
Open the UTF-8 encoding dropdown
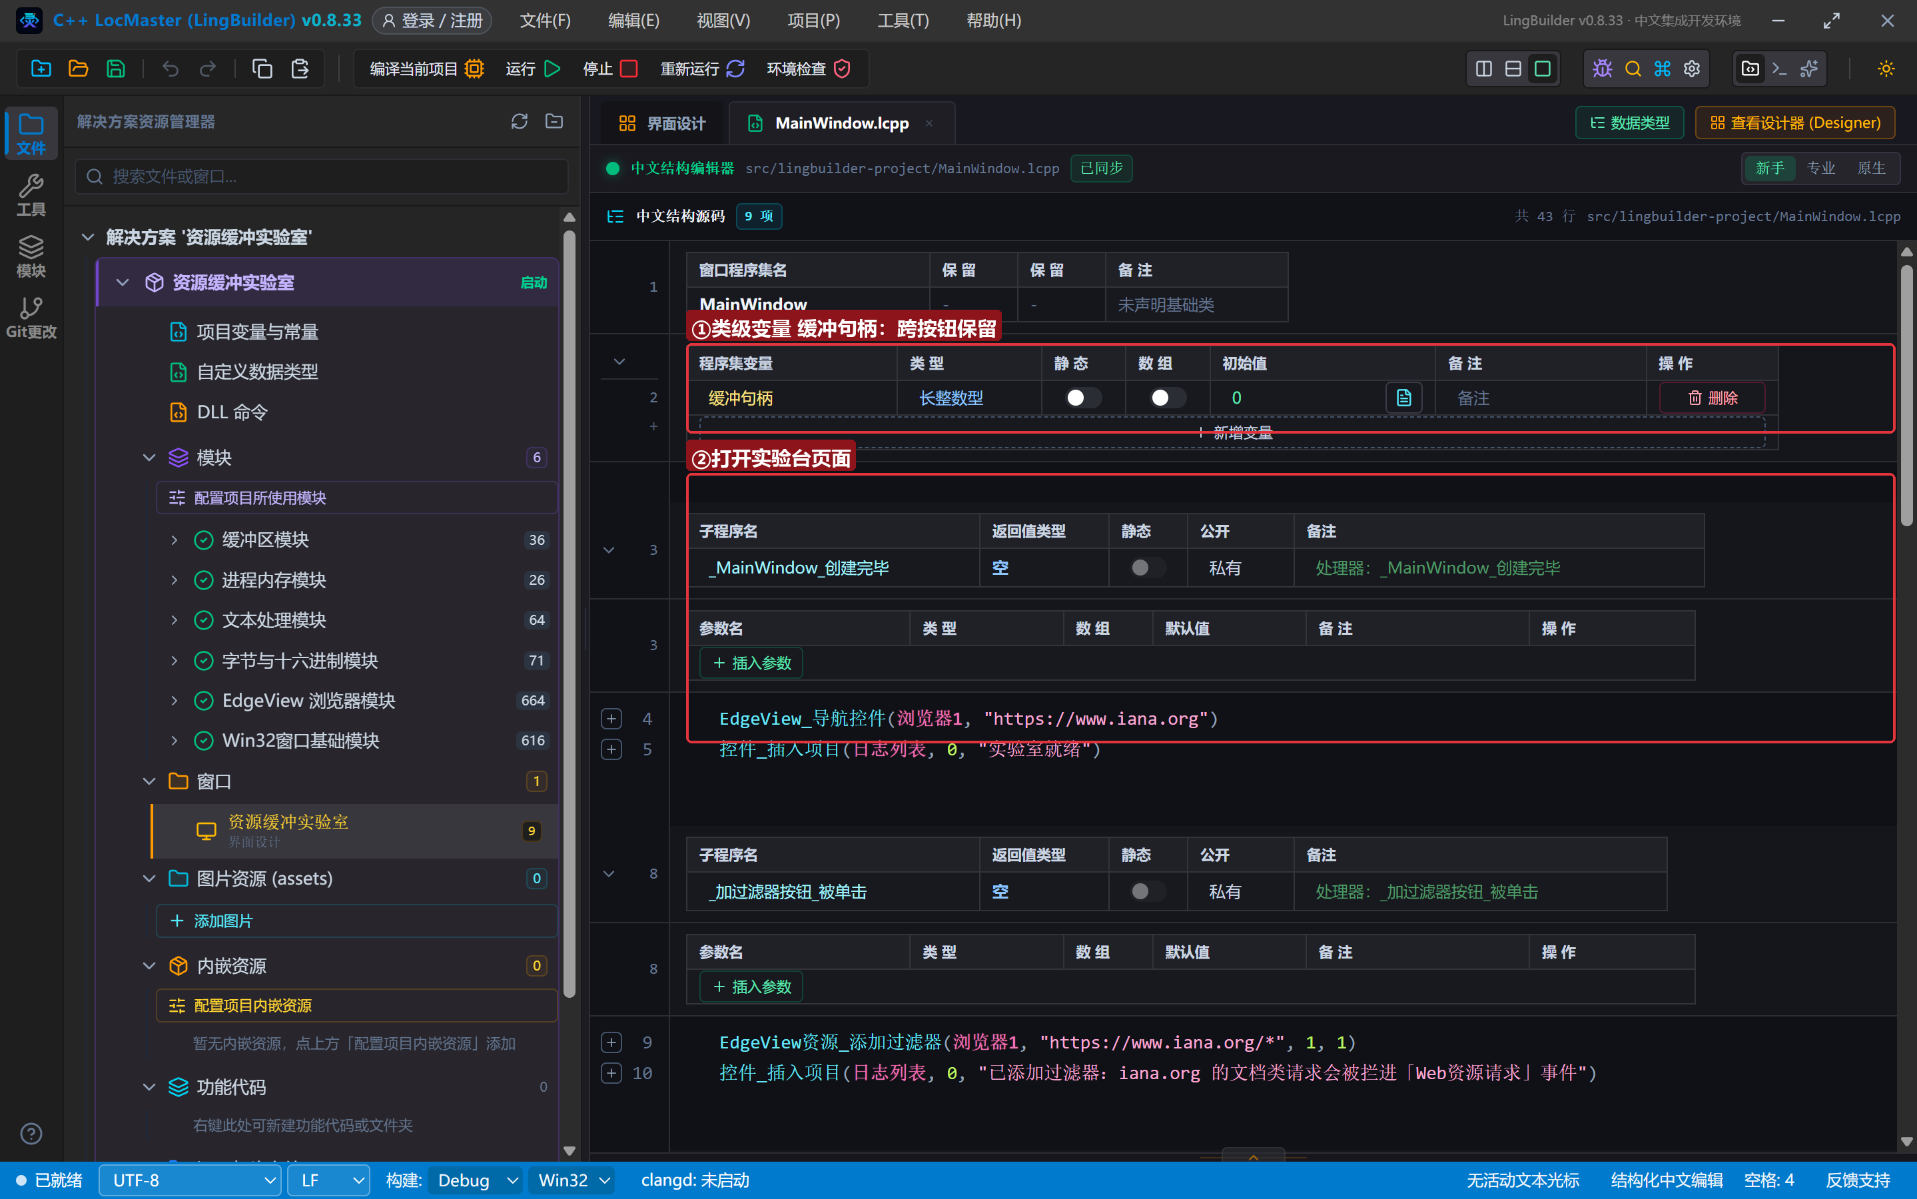click(x=191, y=1180)
